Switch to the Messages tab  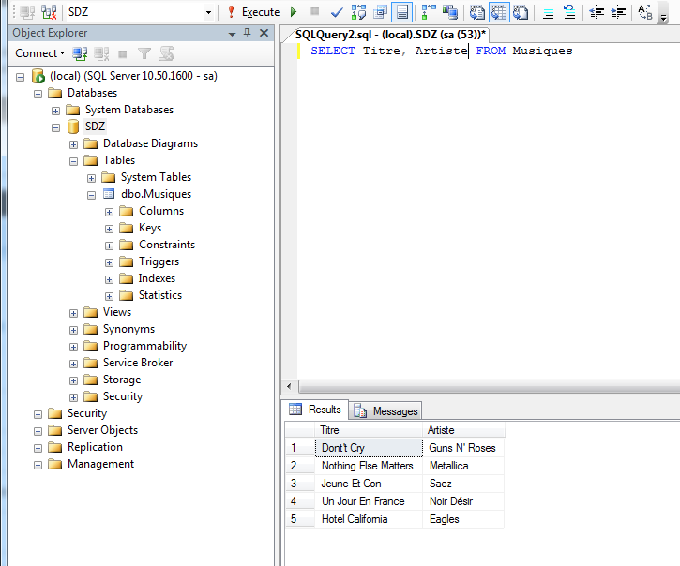coord(386,410)
